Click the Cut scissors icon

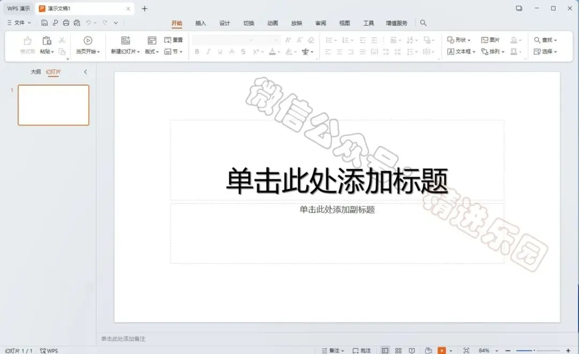tap(62, 40)
